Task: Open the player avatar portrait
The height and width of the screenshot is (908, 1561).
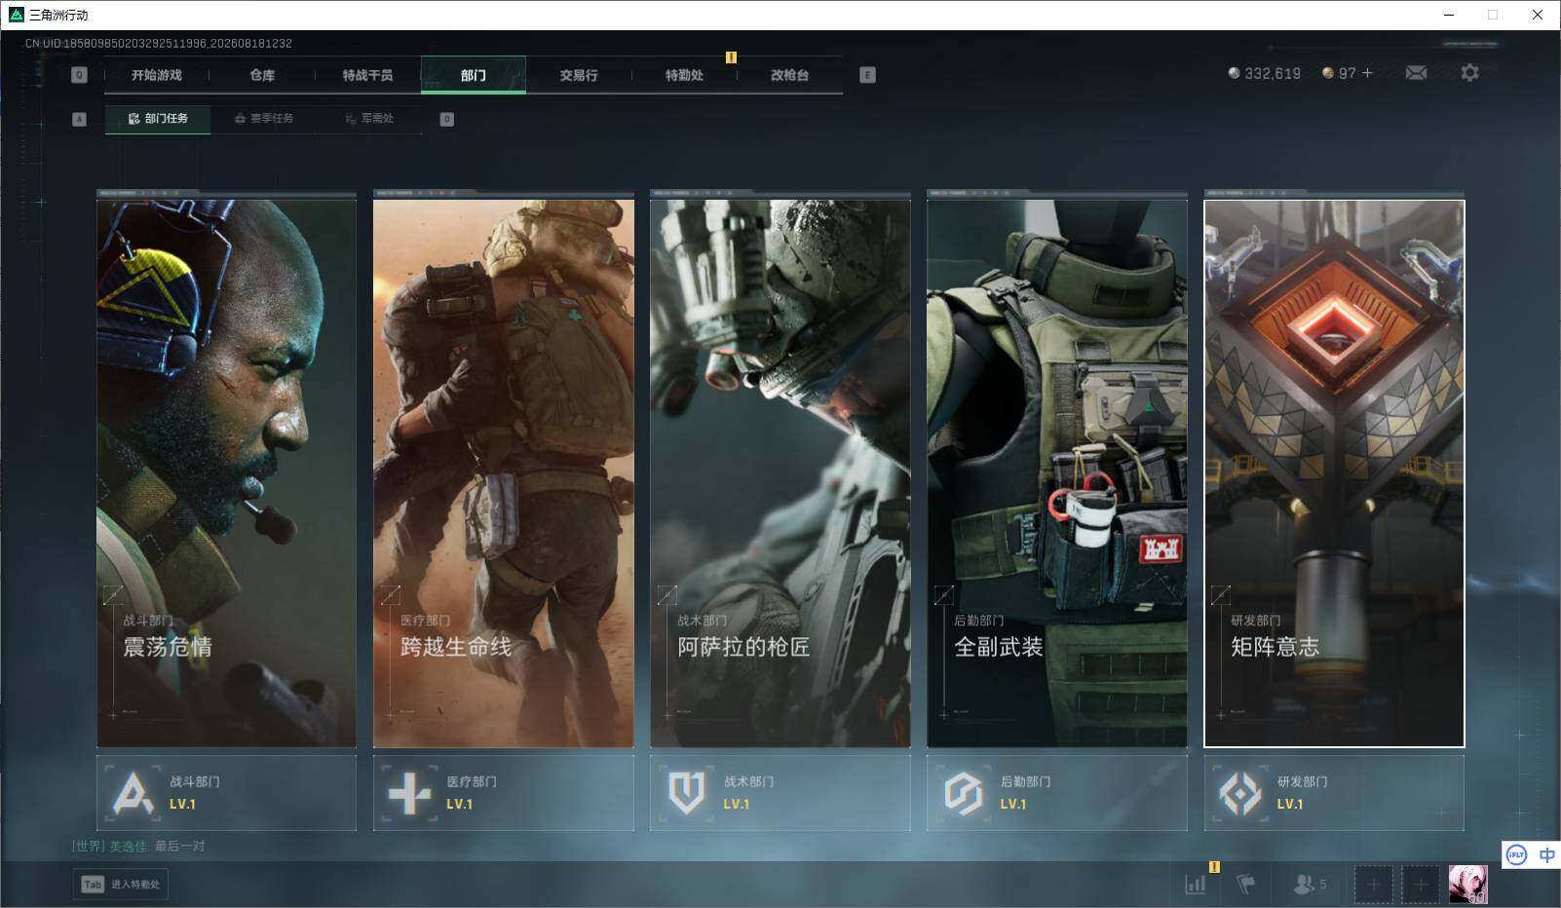Action: point(1467,885)
